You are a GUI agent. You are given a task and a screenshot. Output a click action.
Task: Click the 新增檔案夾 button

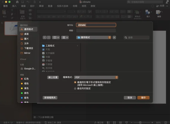50,98
